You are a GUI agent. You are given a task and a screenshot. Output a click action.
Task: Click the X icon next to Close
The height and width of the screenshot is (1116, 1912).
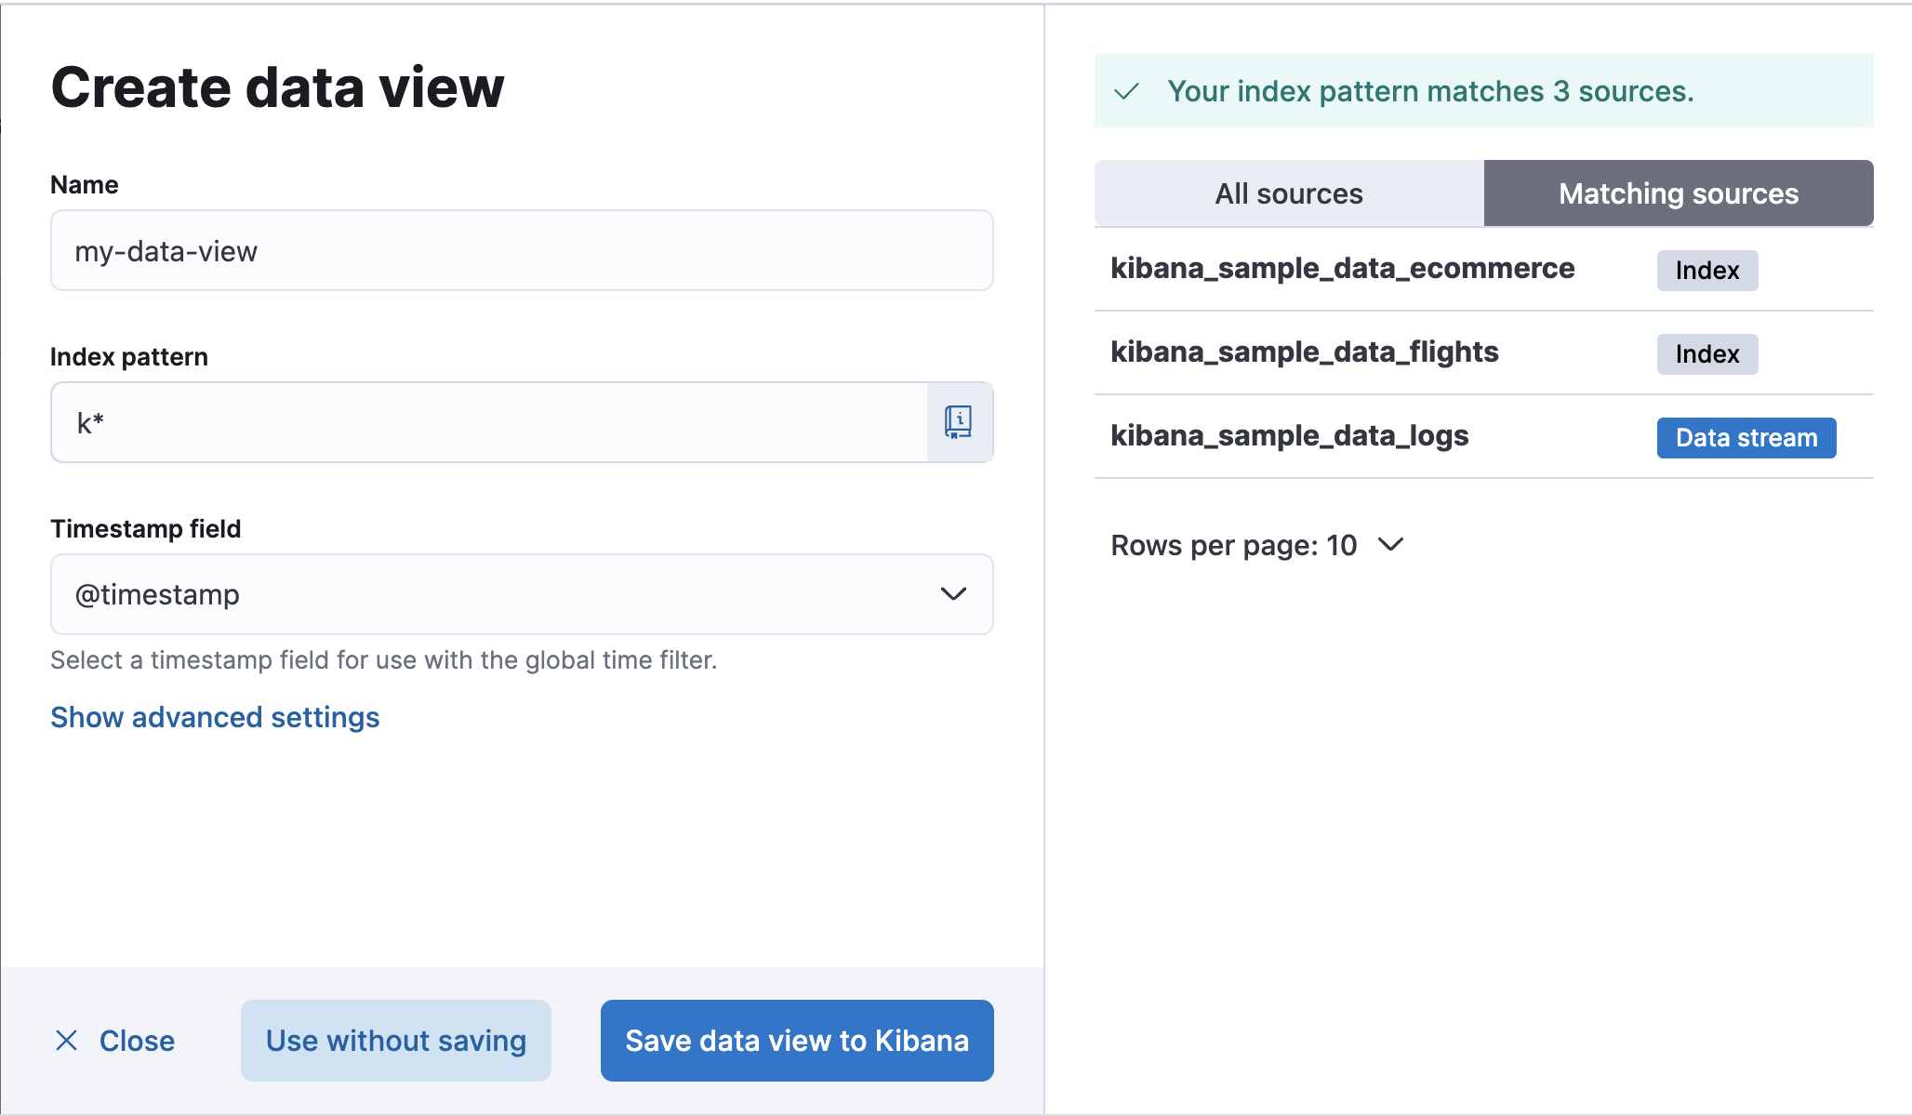click(x=66, y=1041)
